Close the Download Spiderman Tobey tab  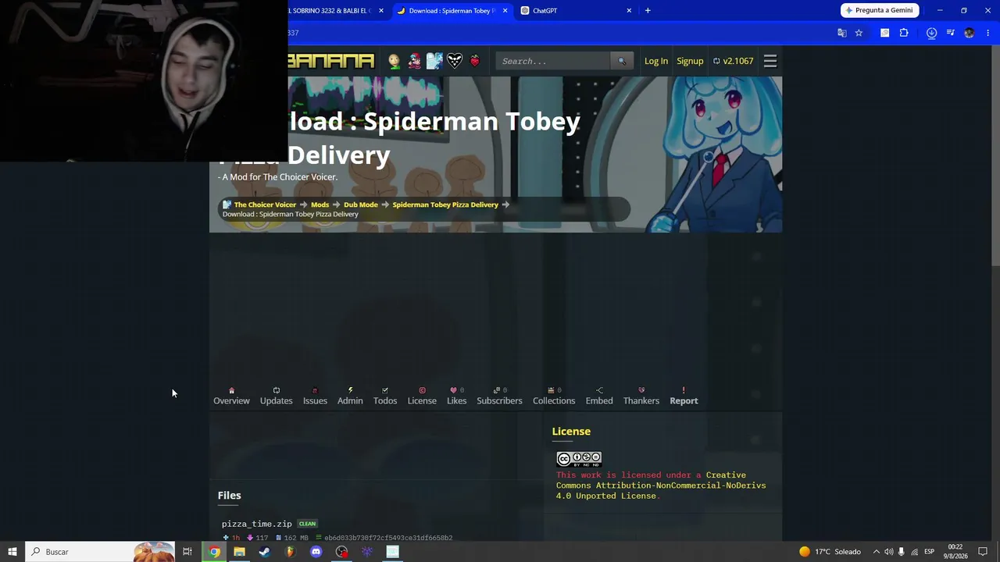505,11
